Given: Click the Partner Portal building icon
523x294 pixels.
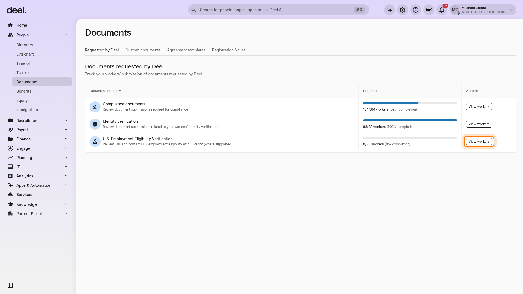Looking at the screenshot, I should (10, 213).
